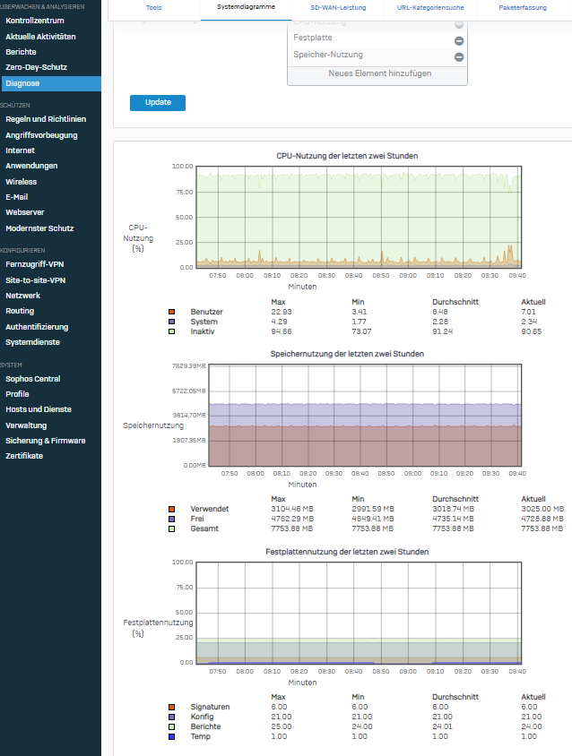Go to the Paketerfassung tab
Viewport: 572px width, 756px height.
[523, 7]
